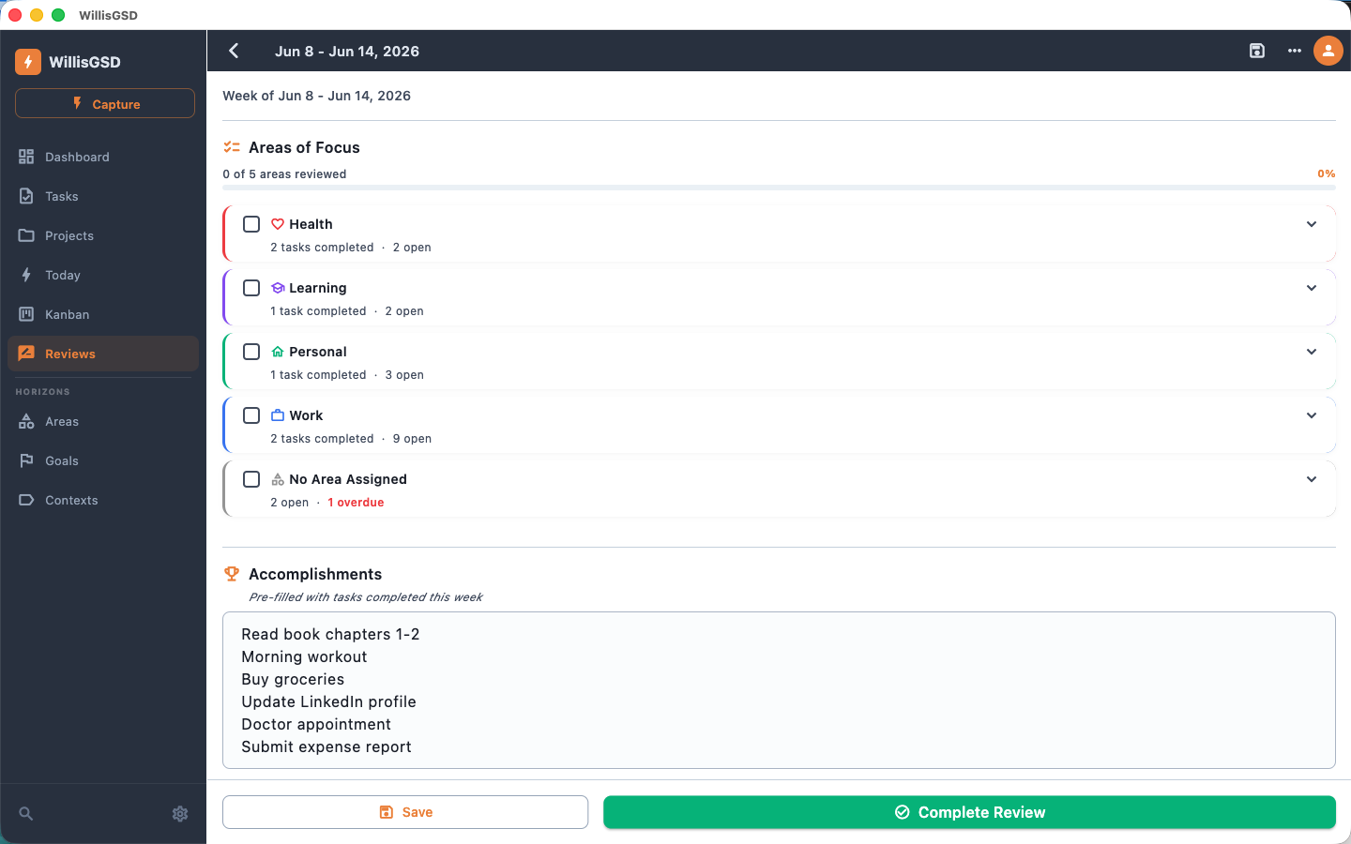The height and width of the screenshot is (844, 1351).
Task: Open the Kanban view
Action: point(103,314)
